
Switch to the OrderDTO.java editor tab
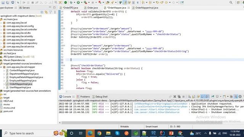(x=69, y=8)
